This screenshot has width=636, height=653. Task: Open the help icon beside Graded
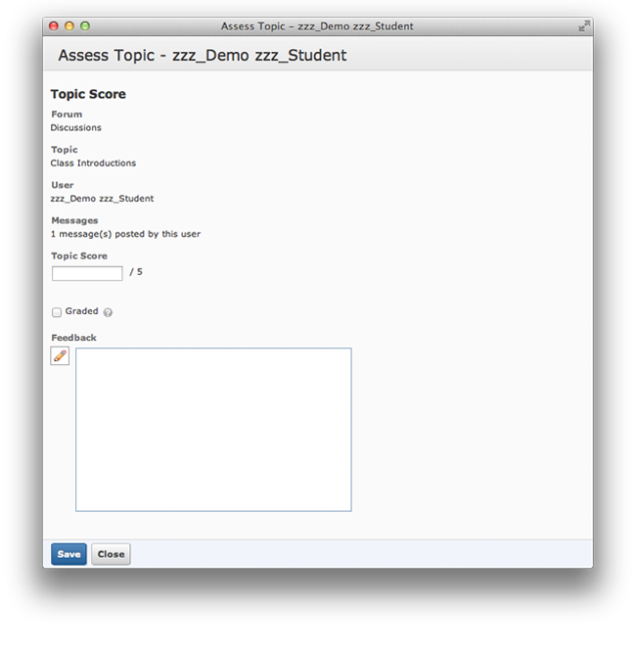click(108, 313)
